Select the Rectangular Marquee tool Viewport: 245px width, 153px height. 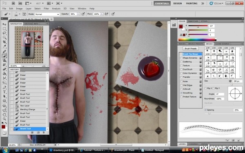coord(4,29)
